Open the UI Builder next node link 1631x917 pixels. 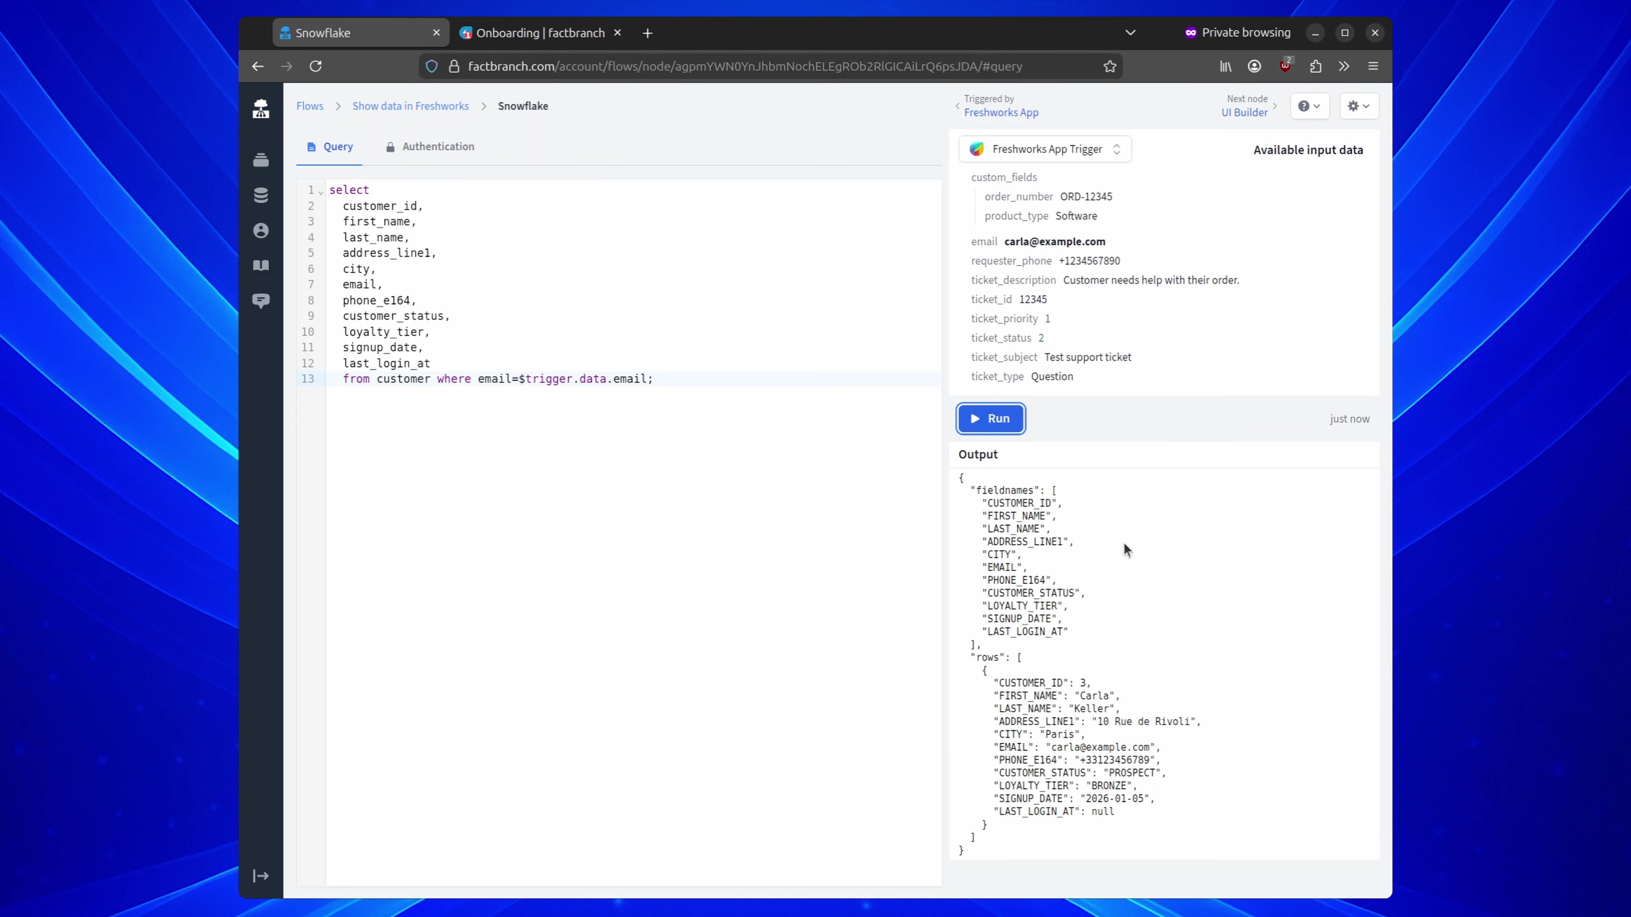[1244, 113]
